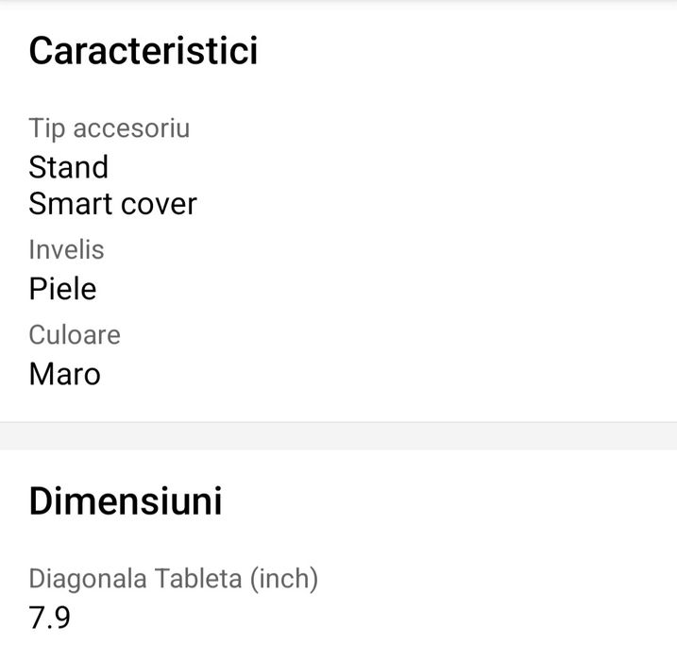677x660 pixels.
Task: Select the 7.9 diagonal value
Action: [x=49, y=618]
